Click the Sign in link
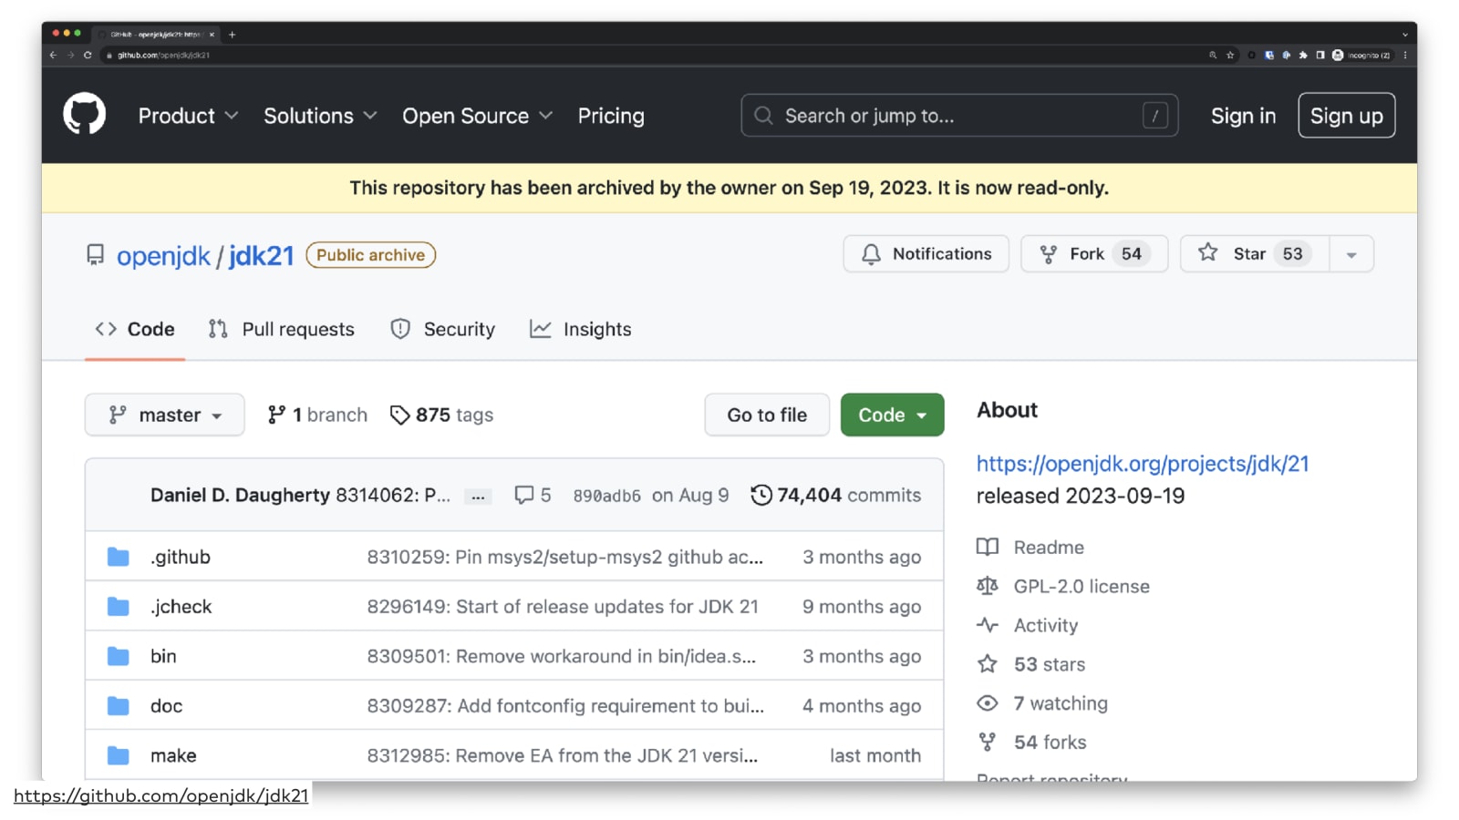 1243,116
